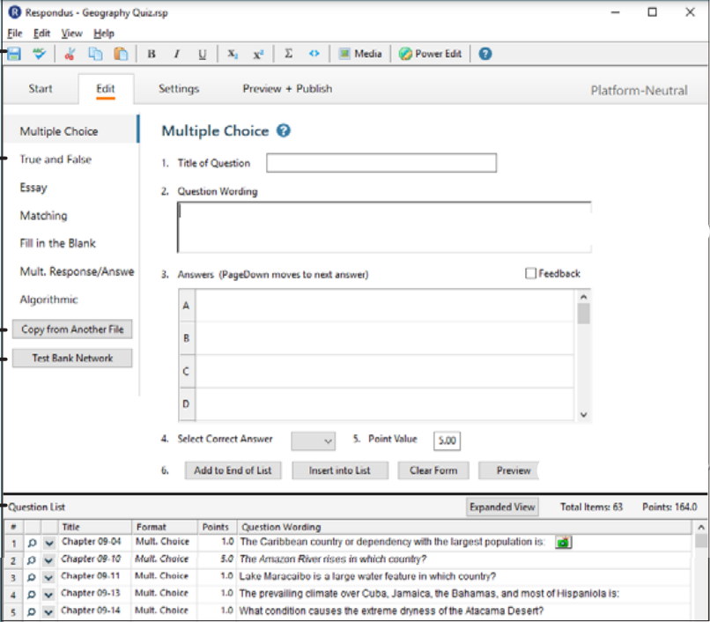The width and height of the screenshot is (710, 622).
Task: Switch to the Settings tab
Action: 179,89
